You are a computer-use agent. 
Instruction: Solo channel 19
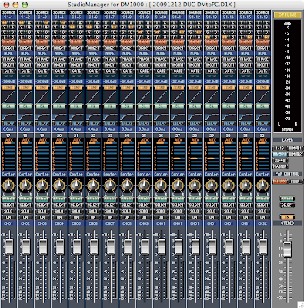click(x=42, y=211)
